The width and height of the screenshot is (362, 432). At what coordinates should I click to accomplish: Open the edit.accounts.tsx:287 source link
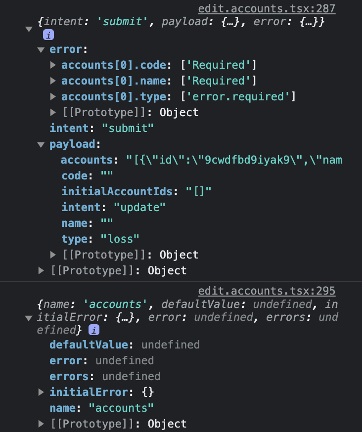(267, 8)
